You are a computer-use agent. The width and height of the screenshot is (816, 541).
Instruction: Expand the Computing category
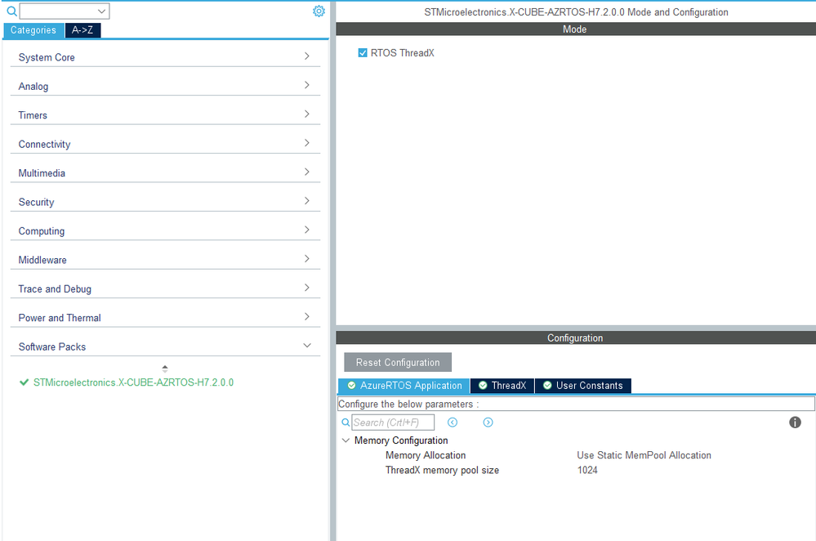click(x=165, y=230)
